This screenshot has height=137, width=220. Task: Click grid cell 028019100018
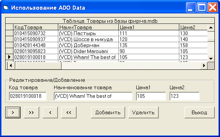35,57
